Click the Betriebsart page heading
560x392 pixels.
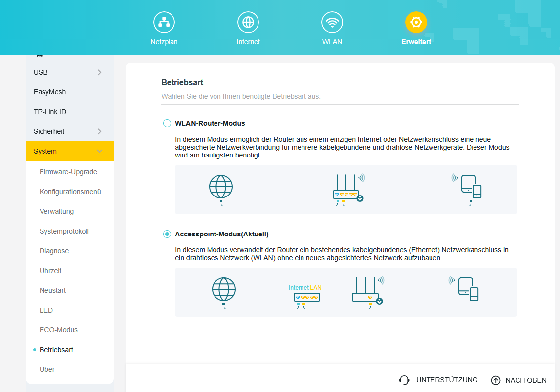click(182, 83)
